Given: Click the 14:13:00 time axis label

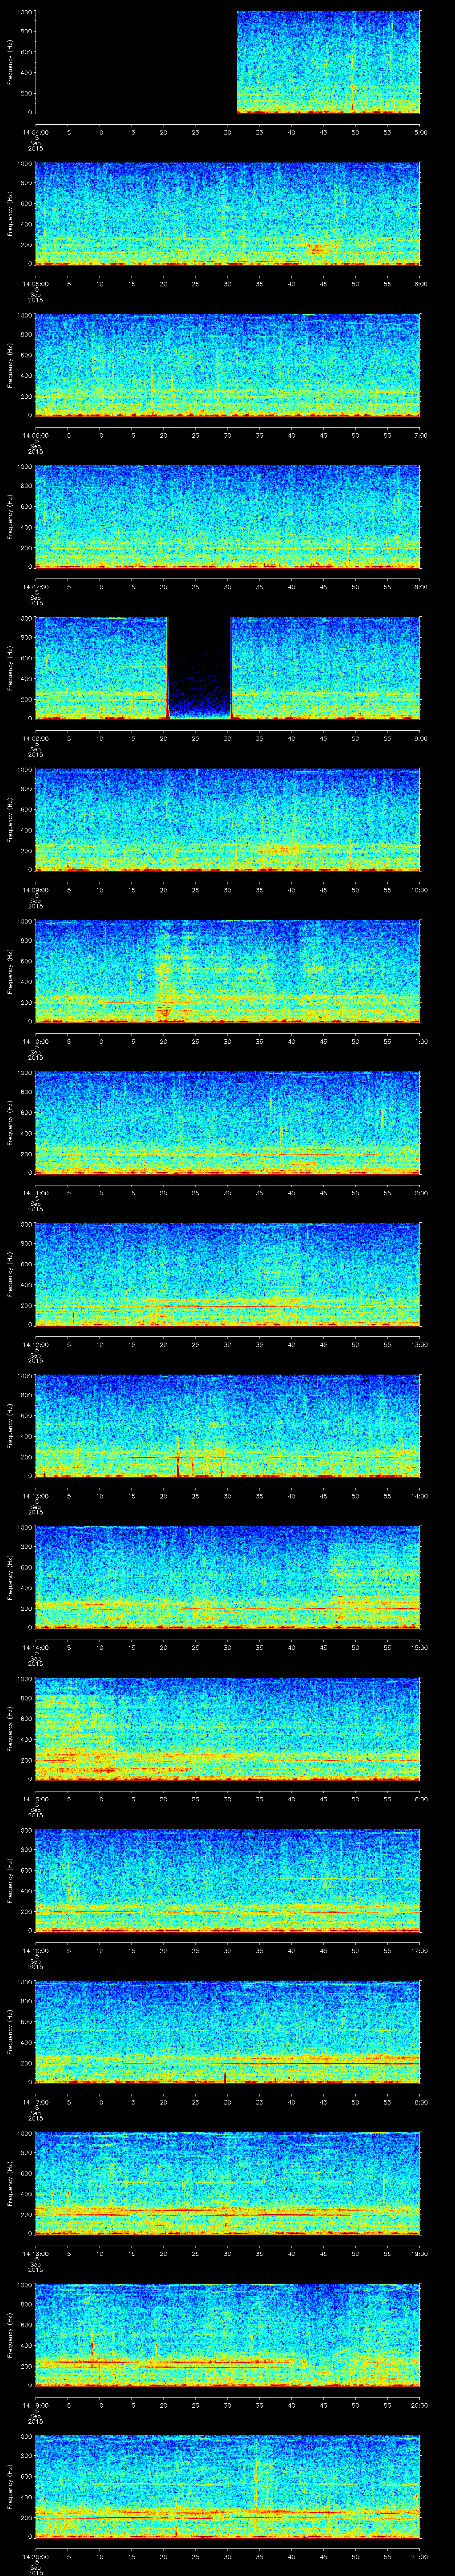Looking at the screenshot, I should click(35, 1496).
